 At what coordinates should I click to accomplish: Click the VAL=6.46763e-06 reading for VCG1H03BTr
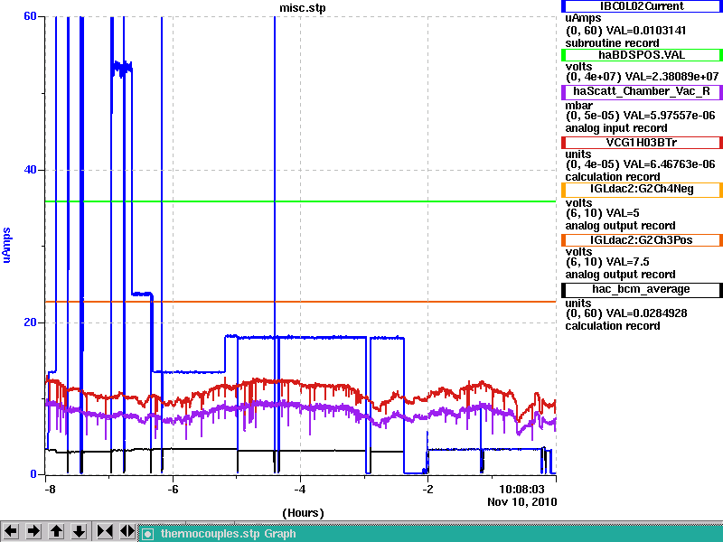point(669,164)
